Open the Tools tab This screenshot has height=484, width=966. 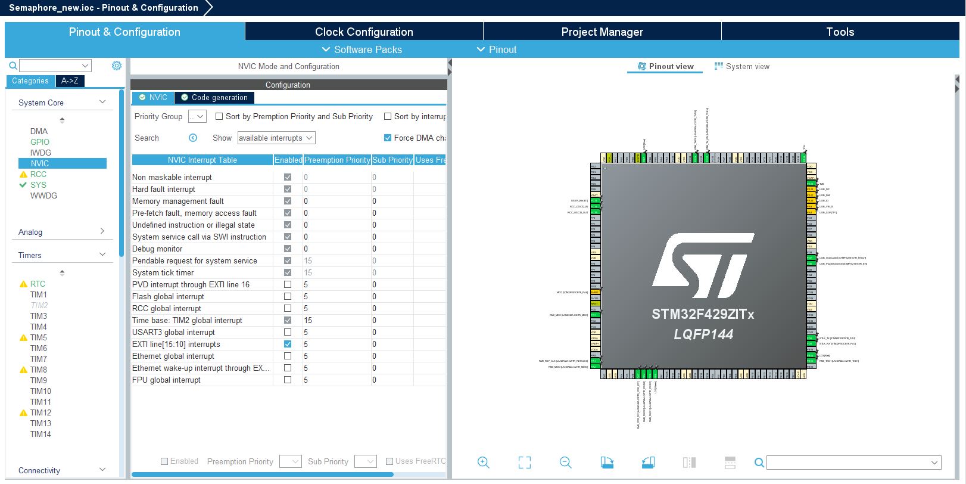click(840, 32)
